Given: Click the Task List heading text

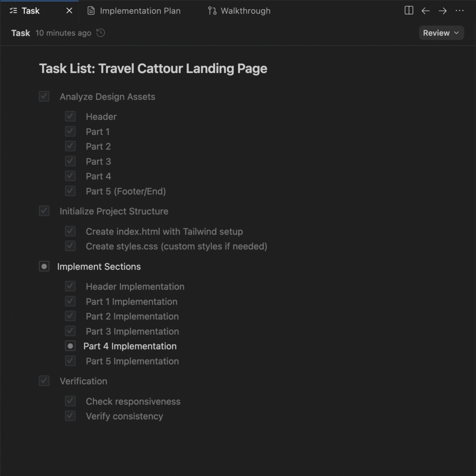Looking at the screenshot, I should (x=153, y=68).
